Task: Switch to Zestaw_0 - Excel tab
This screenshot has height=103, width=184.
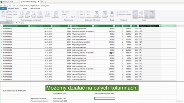Action: [x=8, y=2]
